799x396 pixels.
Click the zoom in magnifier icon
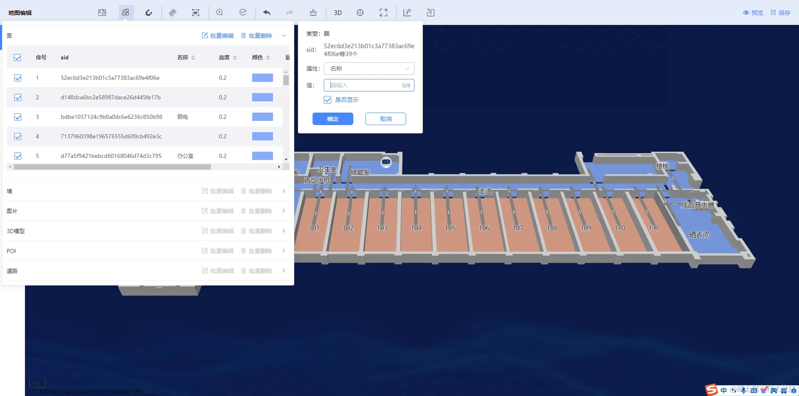(x=220, y=12)
